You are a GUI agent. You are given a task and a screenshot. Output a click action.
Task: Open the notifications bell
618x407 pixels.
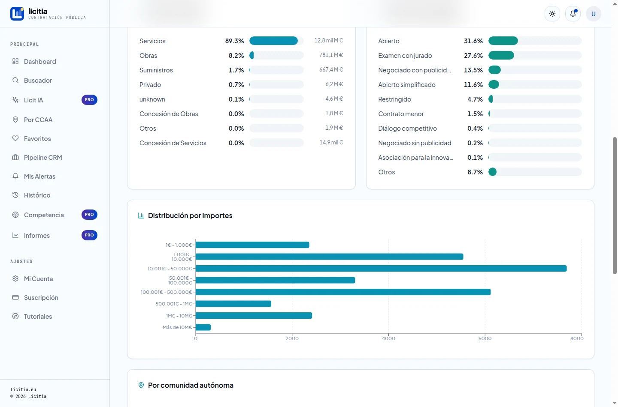[x=573, y=14]
